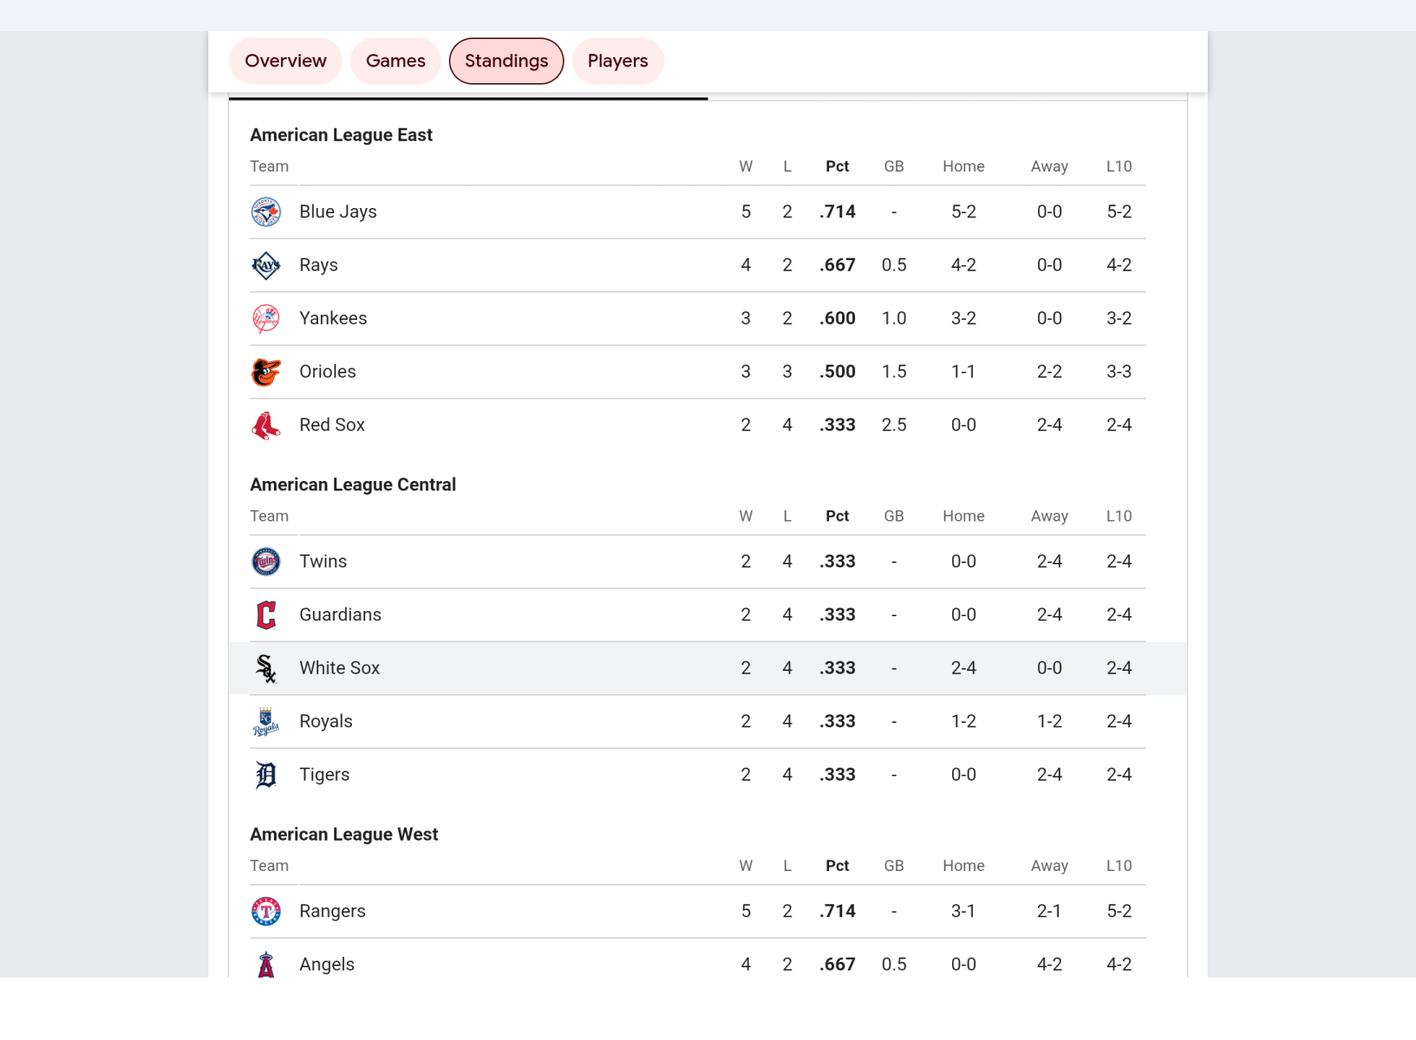Click the Blue Jays team logo
The width and height of the screenshot is (1416, 1040).
click(266, 212)
